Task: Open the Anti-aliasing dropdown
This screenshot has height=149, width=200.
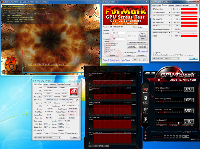Action: click(119, 39)
